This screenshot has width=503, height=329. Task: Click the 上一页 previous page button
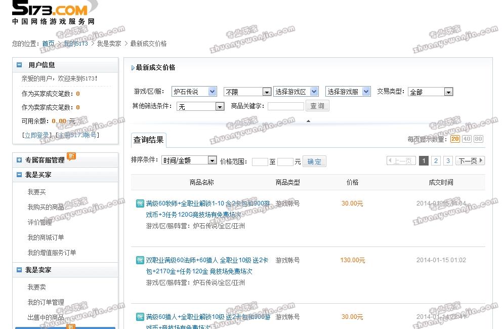401,160
